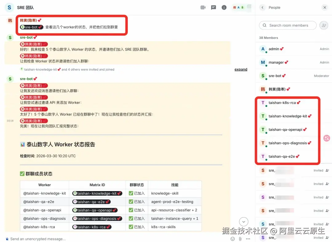Open room info via the circled-i icon

coord(224,8)
